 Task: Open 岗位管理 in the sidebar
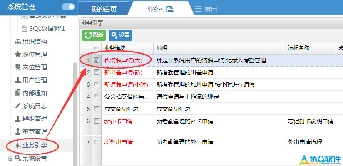click(35, 67)
